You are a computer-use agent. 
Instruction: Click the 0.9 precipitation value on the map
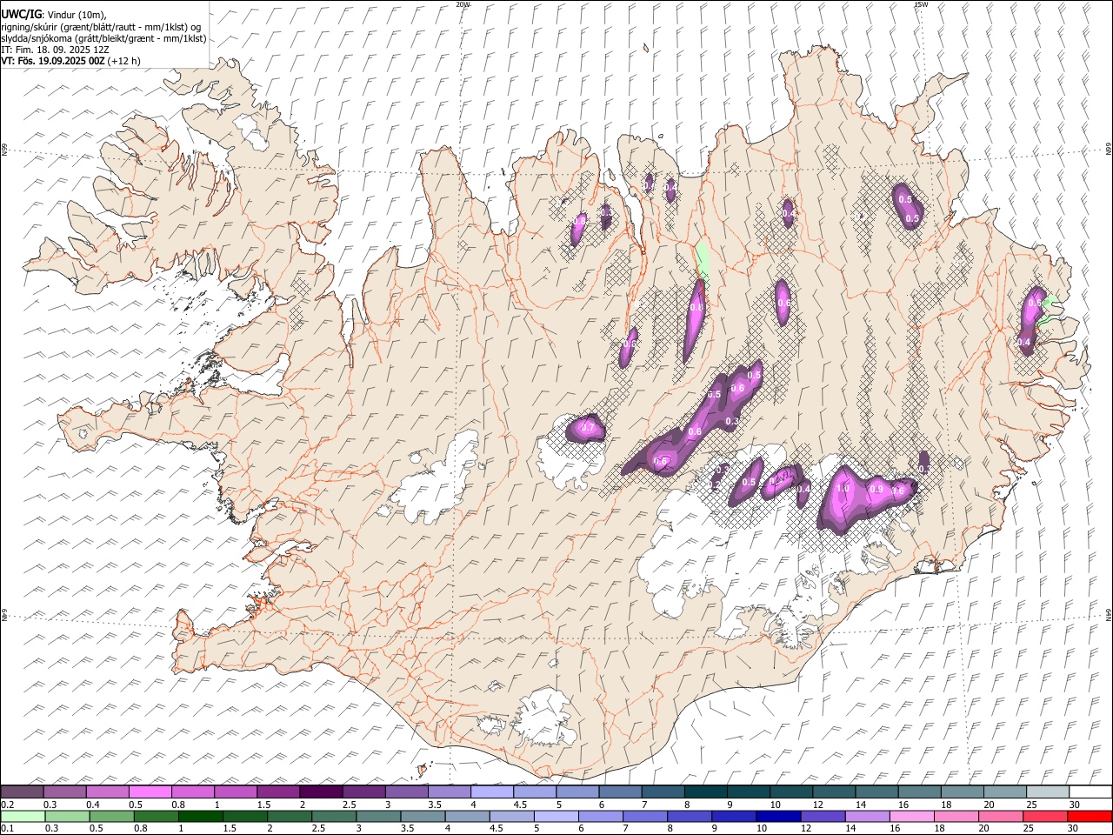876,490
